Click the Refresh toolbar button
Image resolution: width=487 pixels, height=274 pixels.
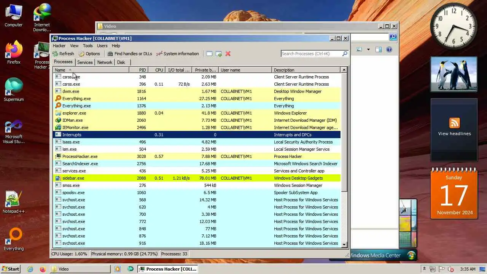click(63, 54)
